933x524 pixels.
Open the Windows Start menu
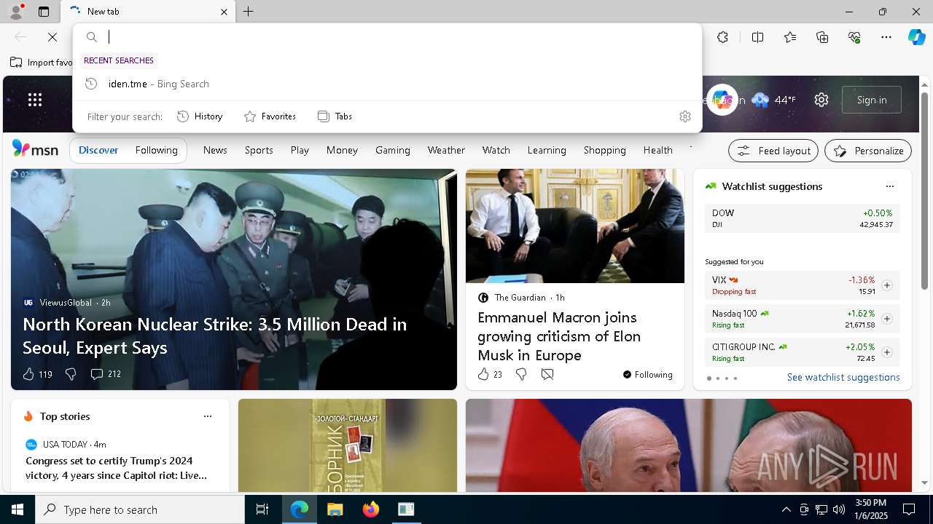[x=17, y=509]
